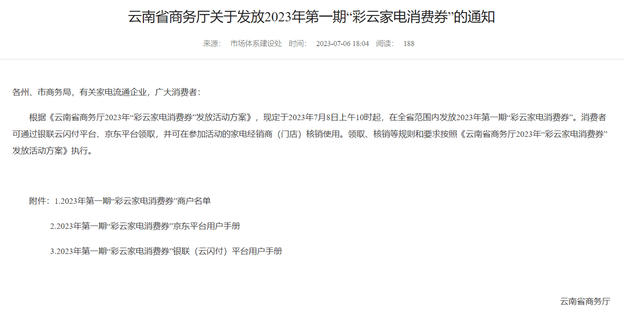
Task: Click the source name 市场体系建设处
Action: tap(256, 44)
